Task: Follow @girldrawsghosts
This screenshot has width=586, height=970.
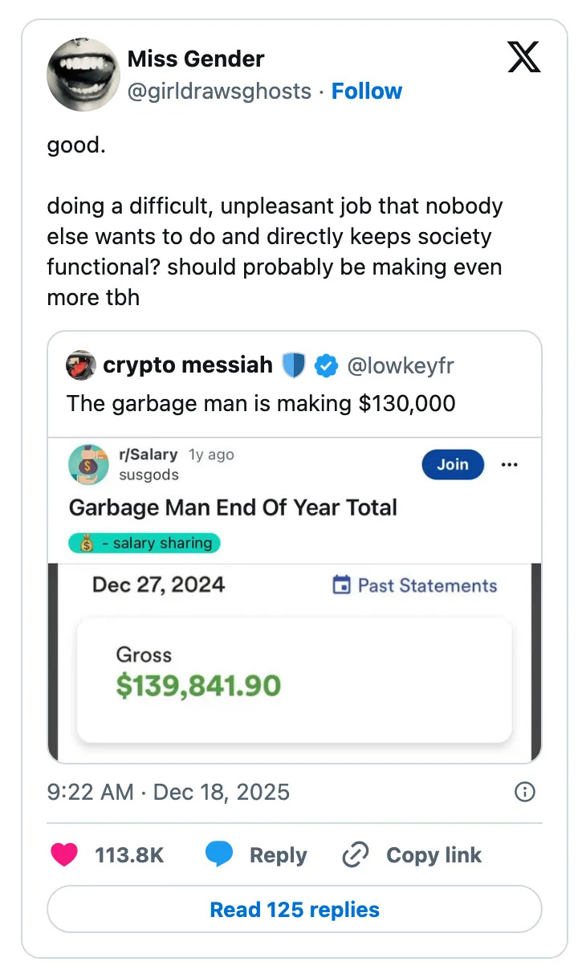Action: [x=367, y=92]
